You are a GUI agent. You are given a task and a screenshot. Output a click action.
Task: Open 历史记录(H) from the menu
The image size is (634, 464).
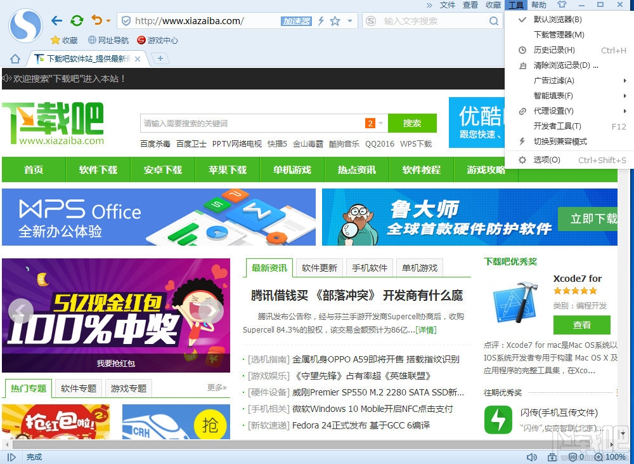point(569,50)
